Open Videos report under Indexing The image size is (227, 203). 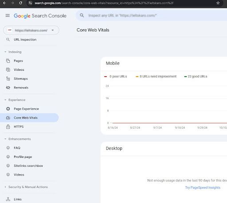point(19,69)
